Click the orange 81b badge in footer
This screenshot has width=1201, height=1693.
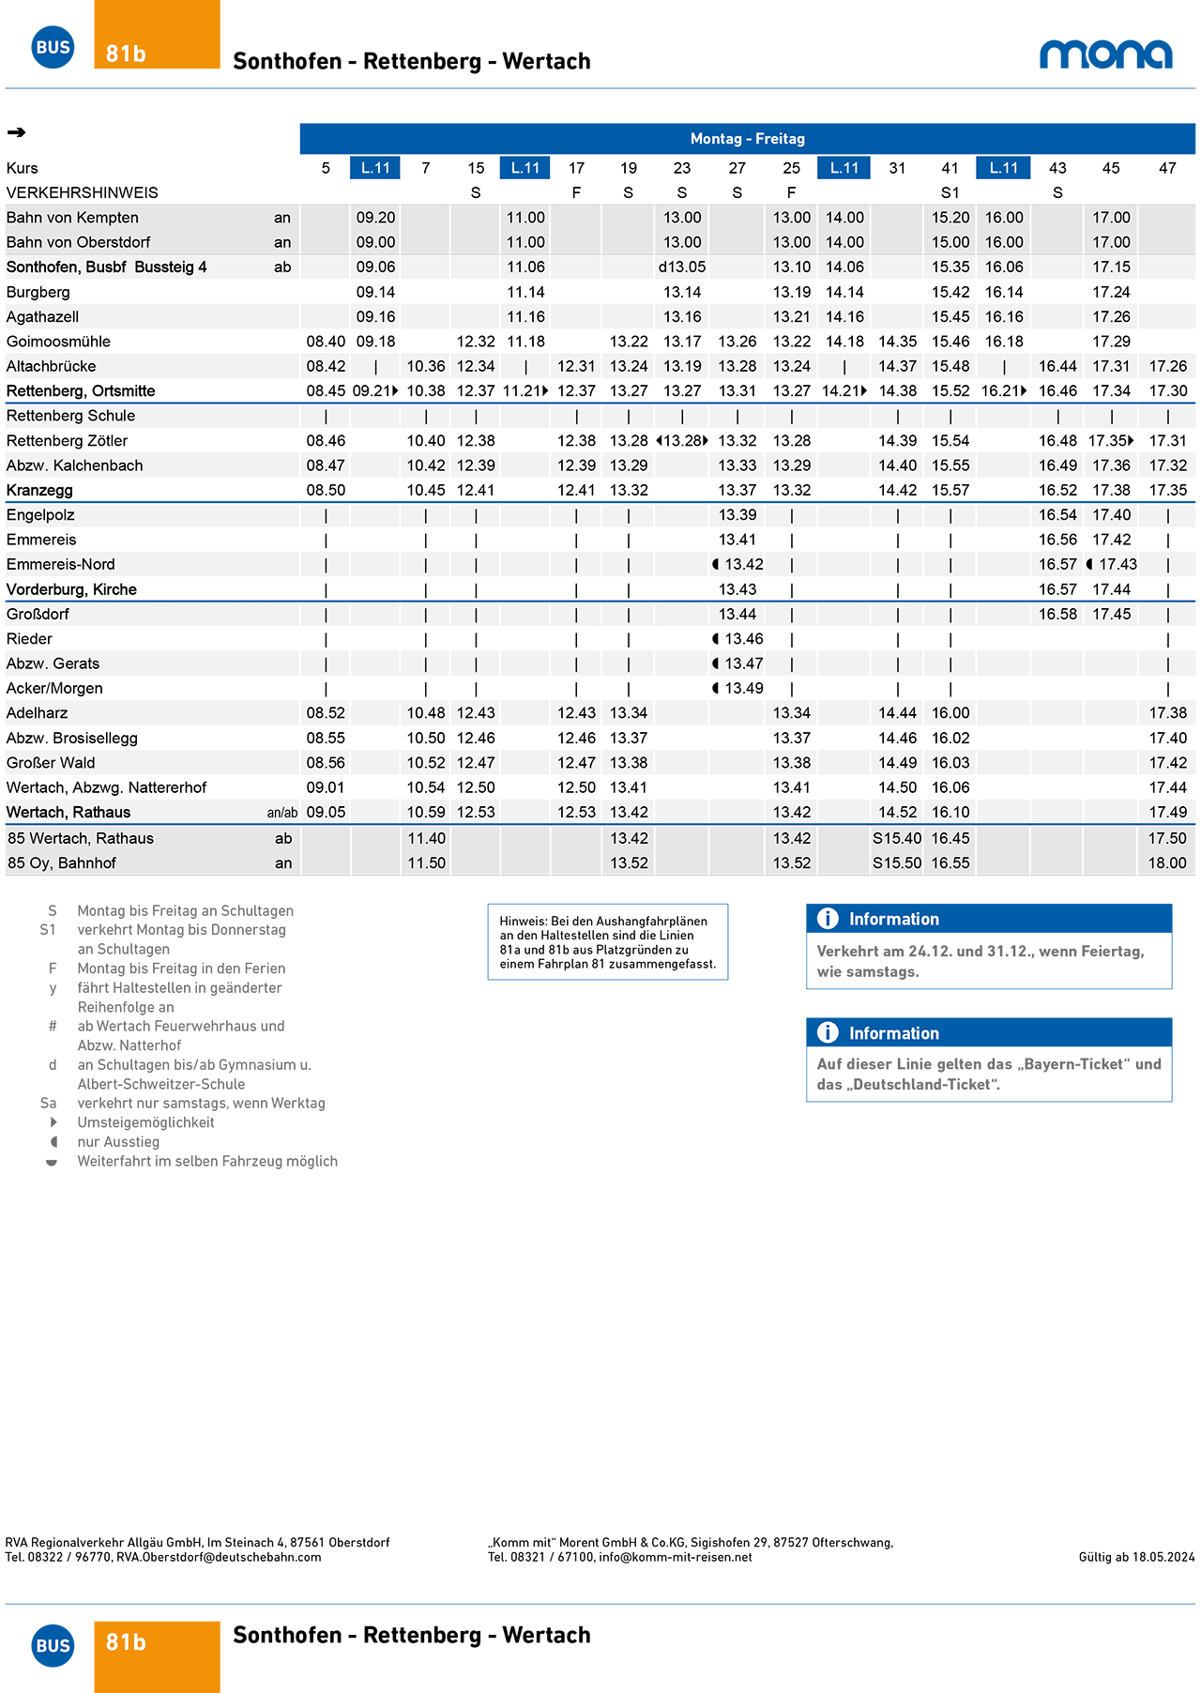pyautogui.click(x=157, y=1656)
